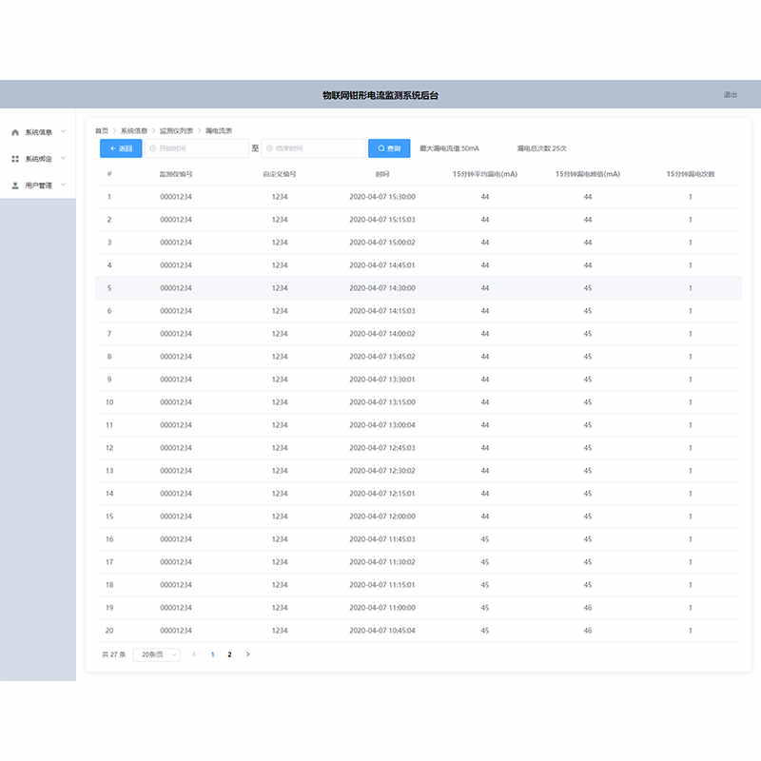Expand the 系统信息 sidebar chevron
Viewport: 761px width, 761px height.
pyautogui.click(x=63, y=131)
